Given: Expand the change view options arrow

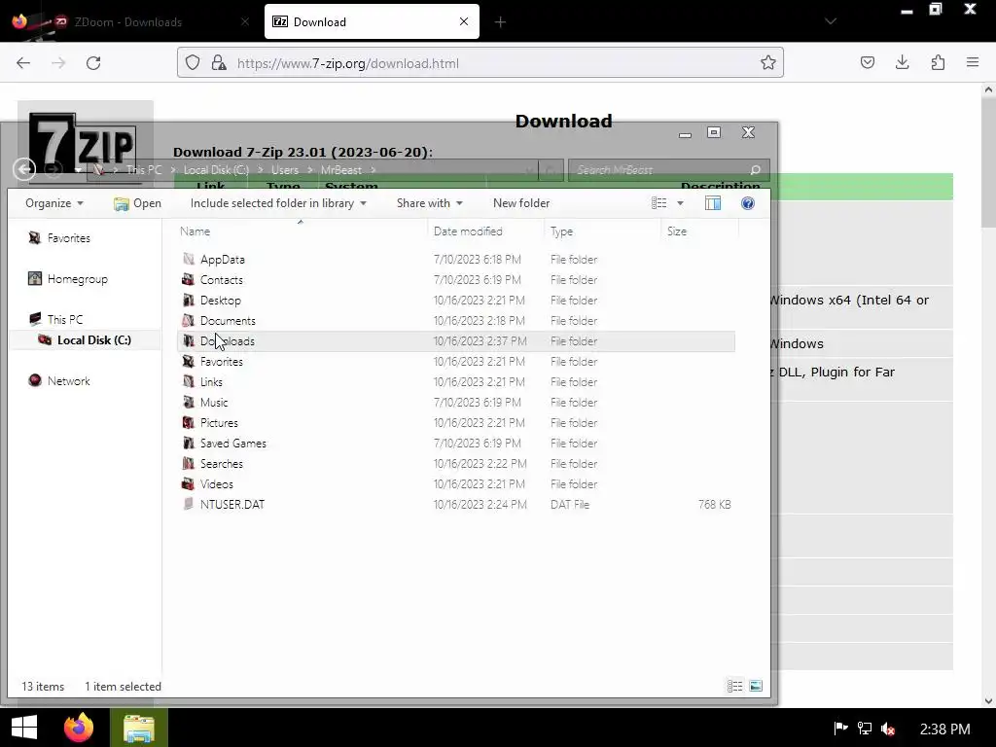Looking at the screenshot, I should 680,203.
